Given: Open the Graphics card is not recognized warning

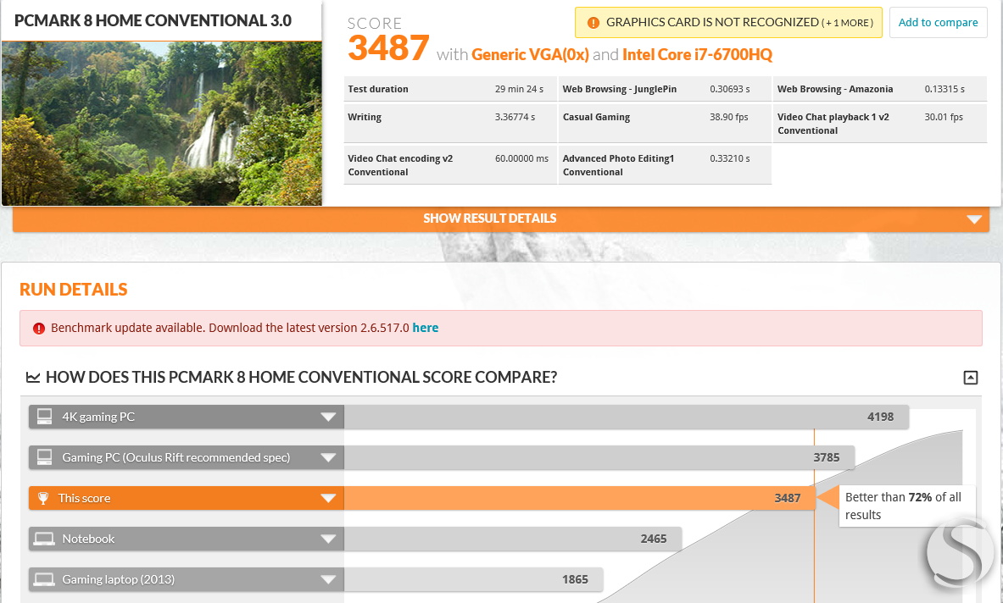Looking at the screenshot, I should [x=728, y=22].
